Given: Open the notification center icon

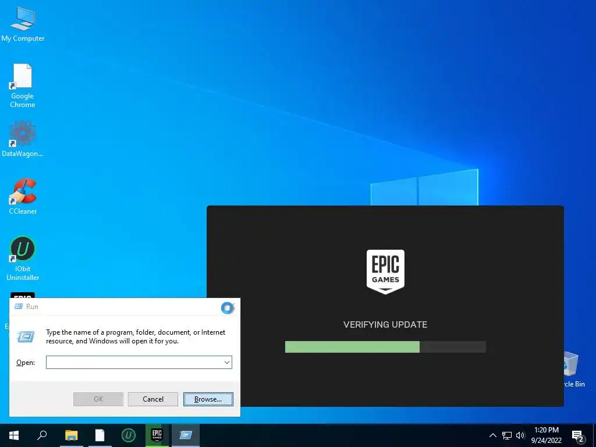Looking at the screenshot, I should 578,436.
